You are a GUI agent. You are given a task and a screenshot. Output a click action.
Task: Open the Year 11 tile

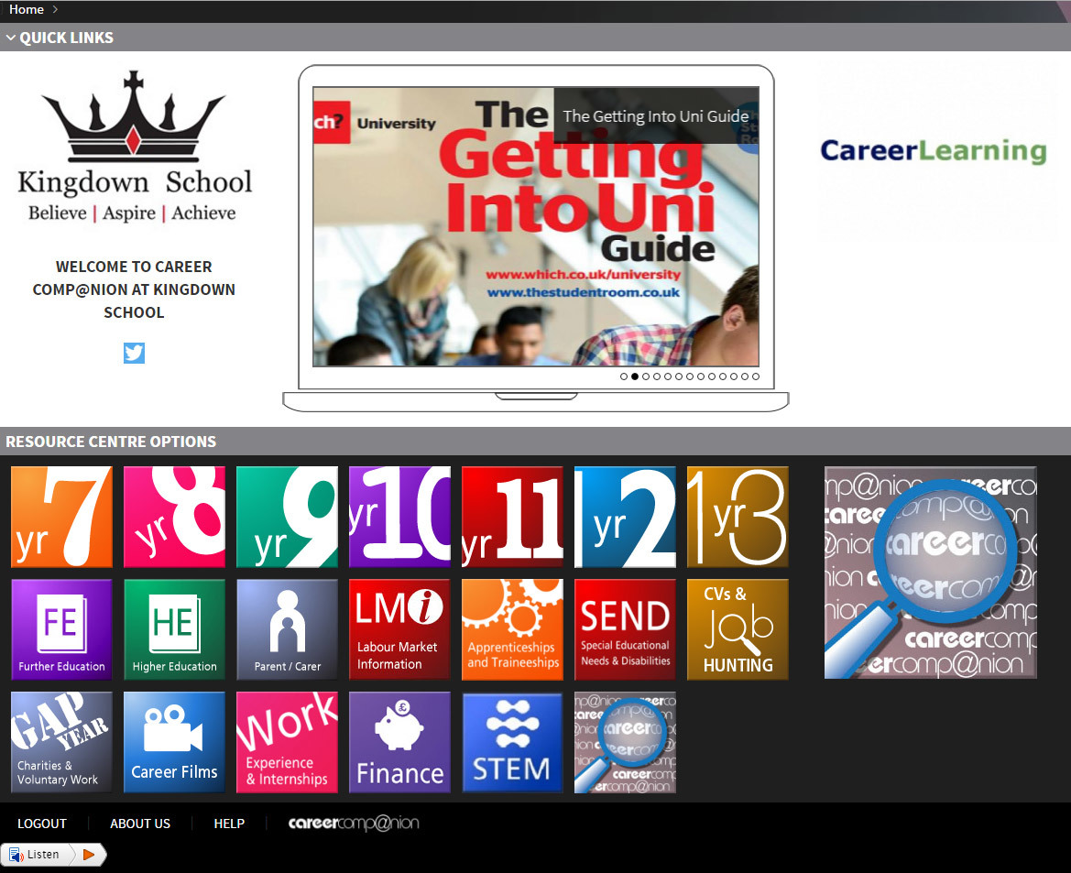coord(512,517)
